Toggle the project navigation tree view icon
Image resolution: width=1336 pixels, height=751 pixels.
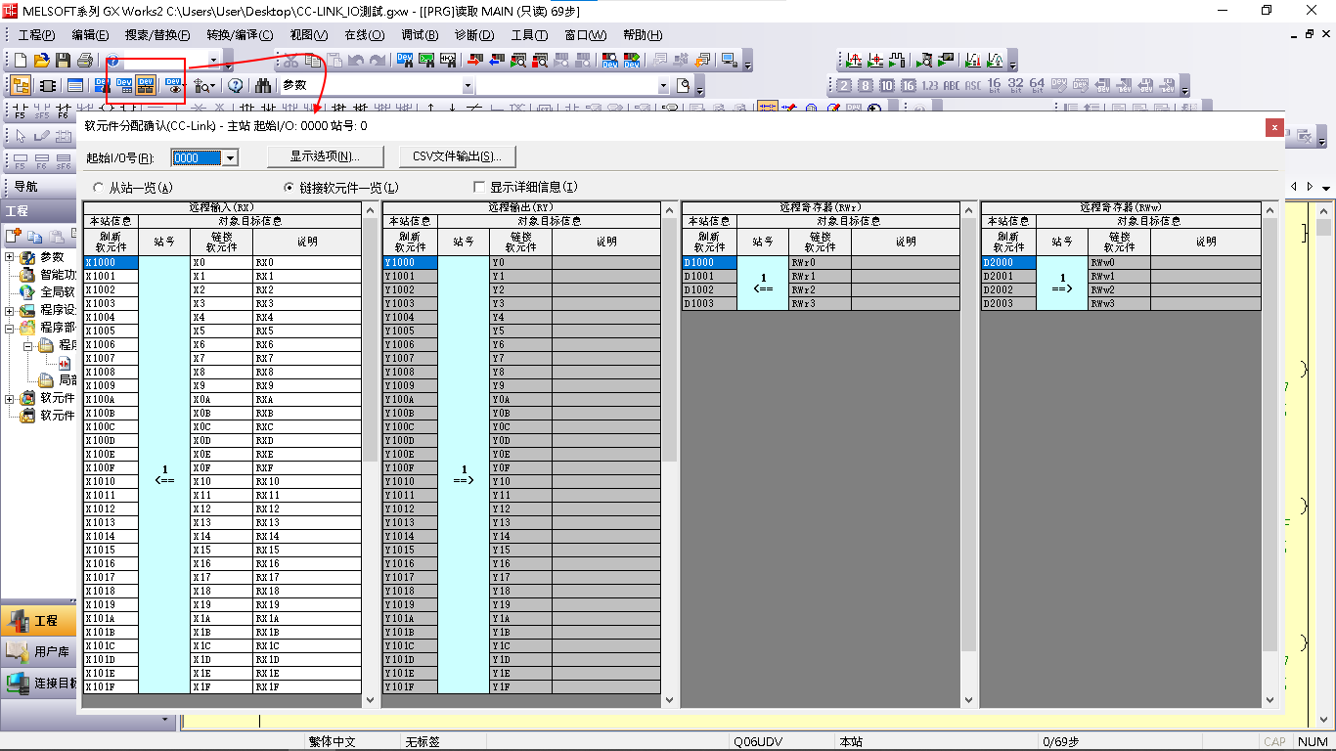coord(21,86)
